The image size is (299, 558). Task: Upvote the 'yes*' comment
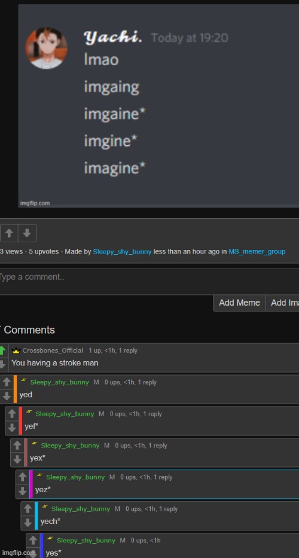tap(33, 541)
